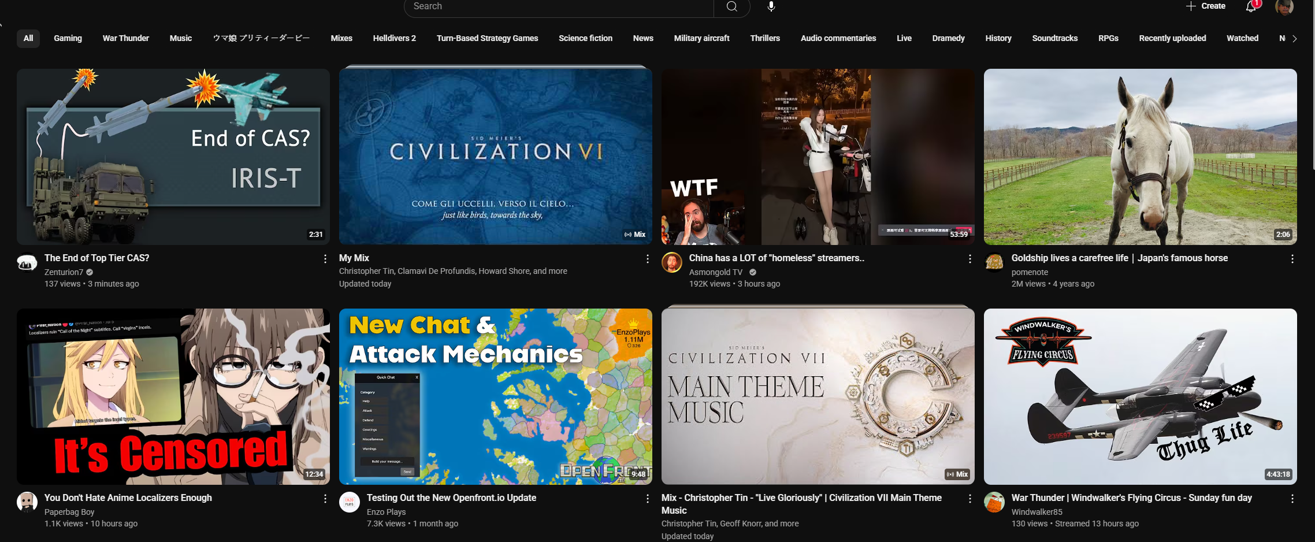Open options menu for Goldship lives a carefree life
Image resolution: width=1315 pixels, height=542 pixels.
pyautogui.click(x=1292, y=259)
